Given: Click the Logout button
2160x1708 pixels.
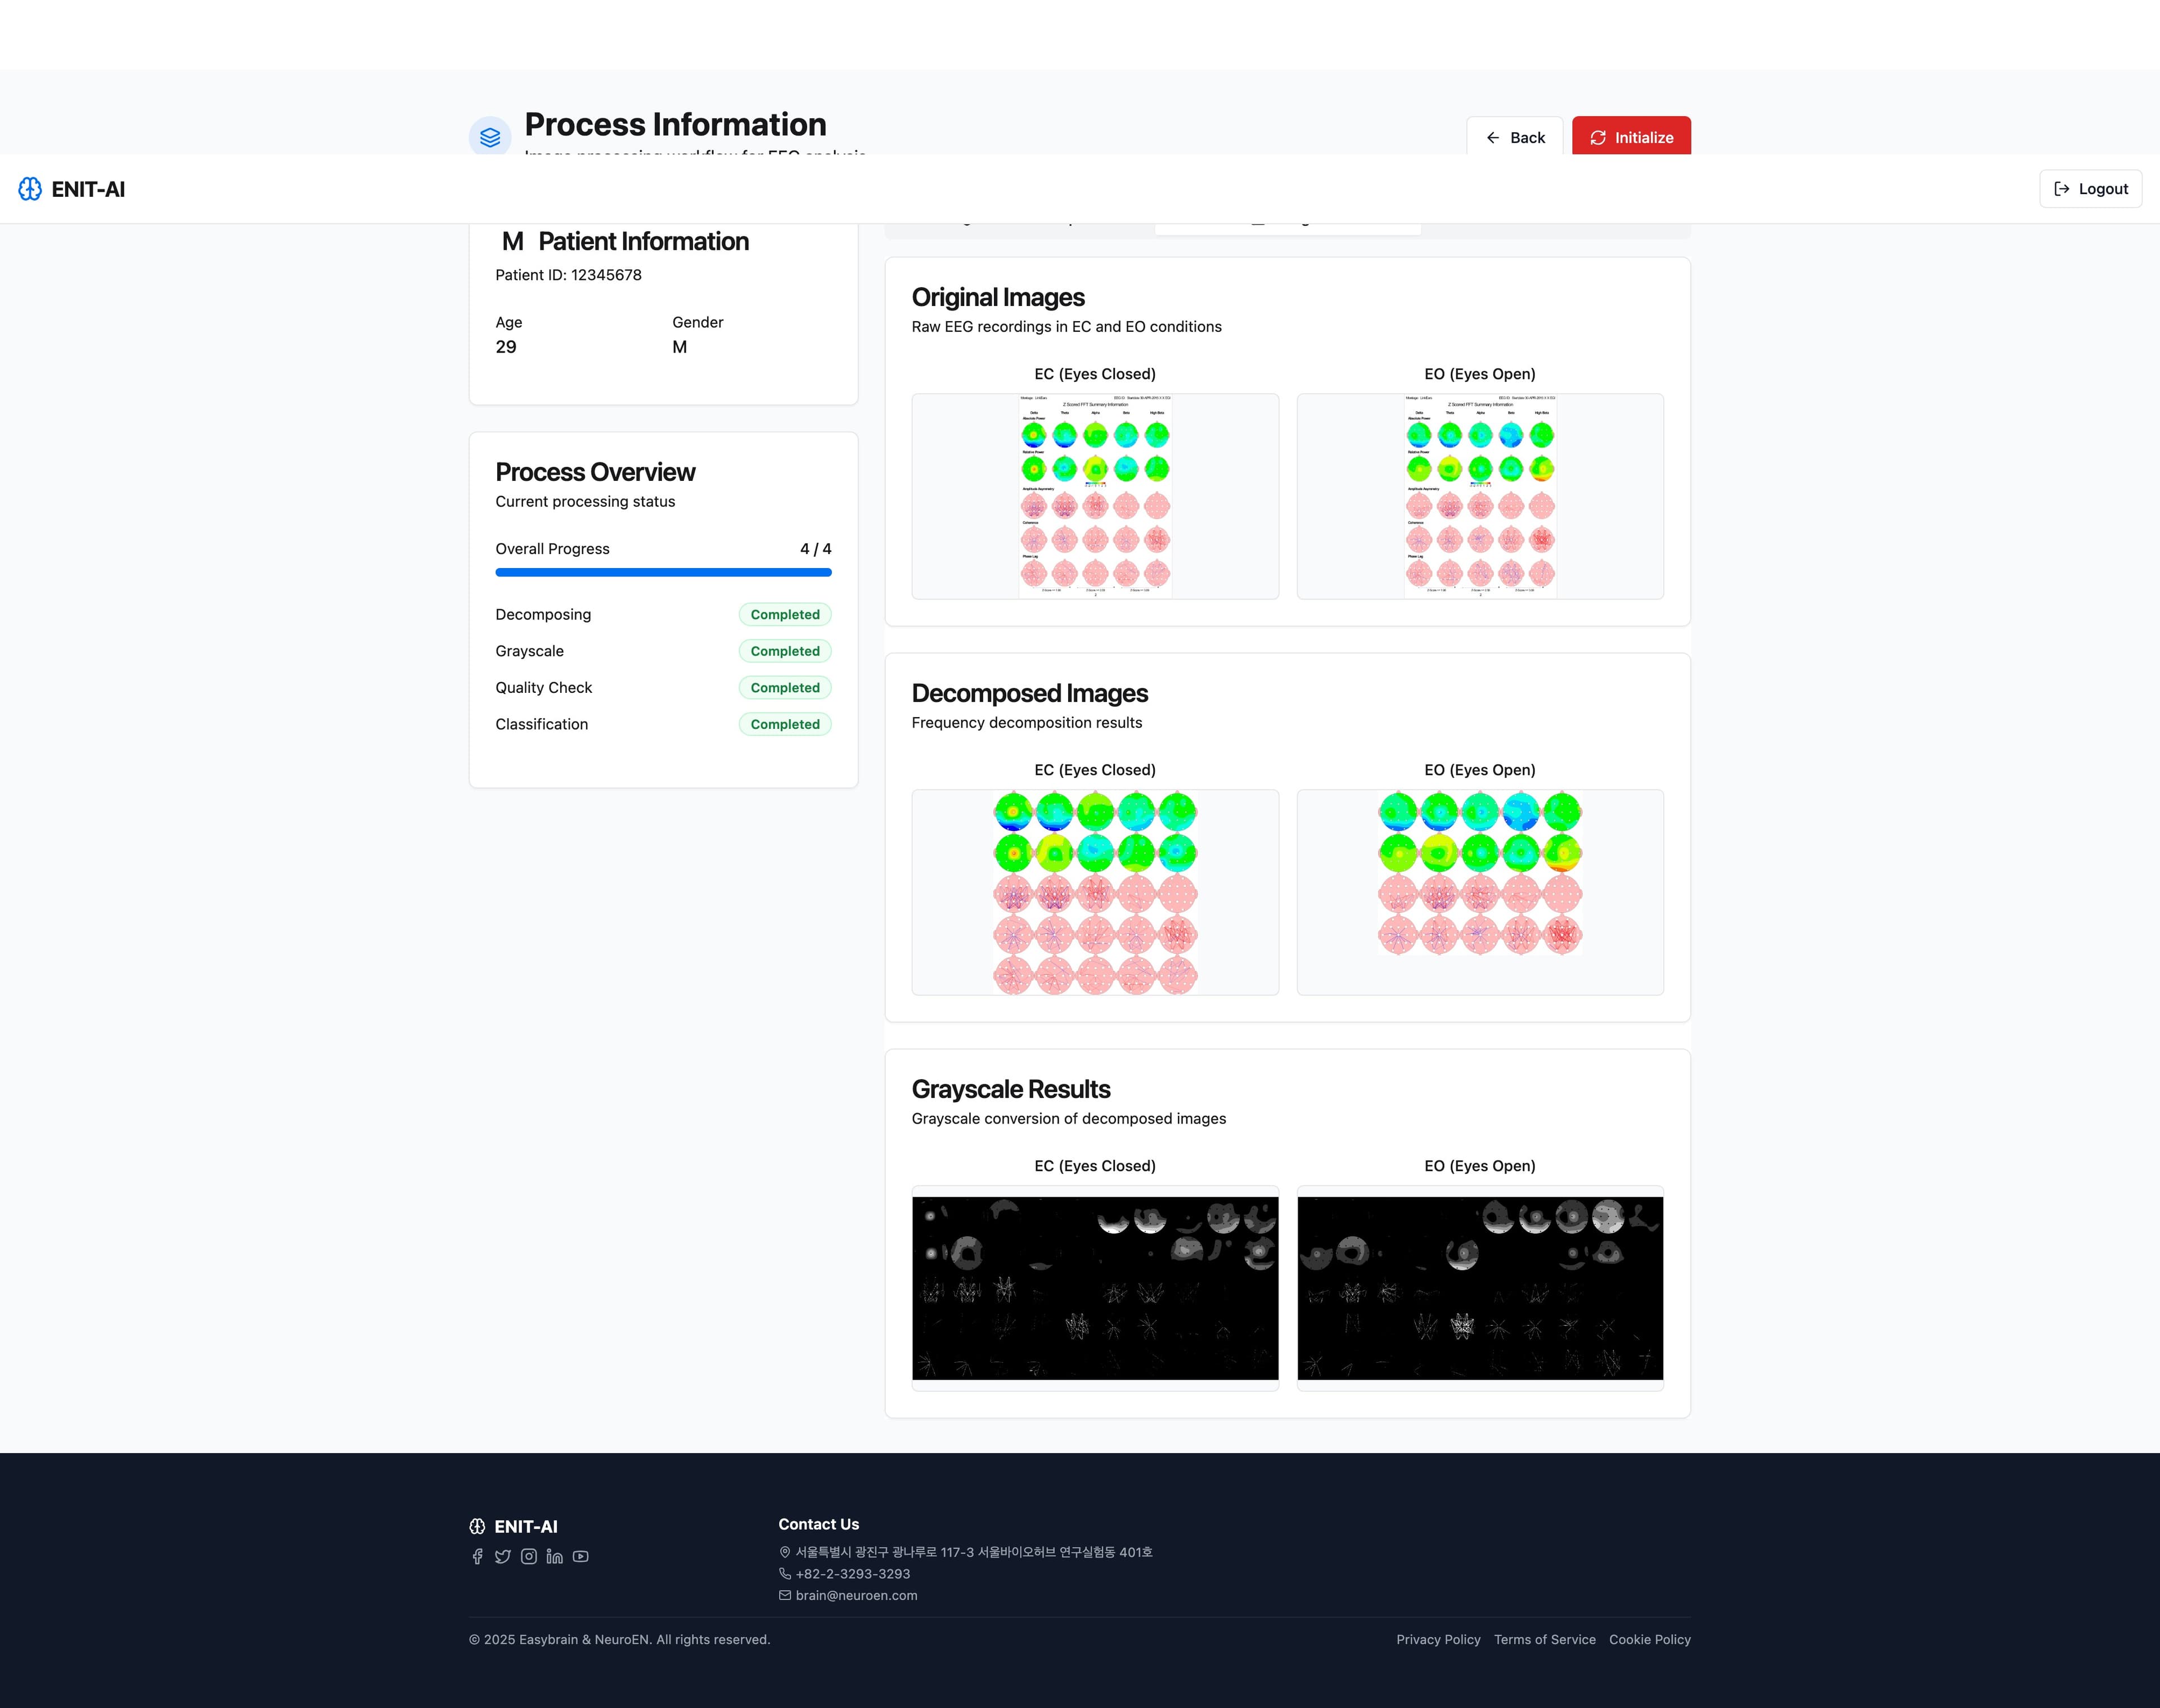Looking at the screenshot, I should (x=2090, y=189).
